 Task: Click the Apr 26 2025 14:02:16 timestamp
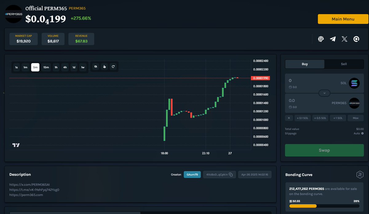pos(255,175)
